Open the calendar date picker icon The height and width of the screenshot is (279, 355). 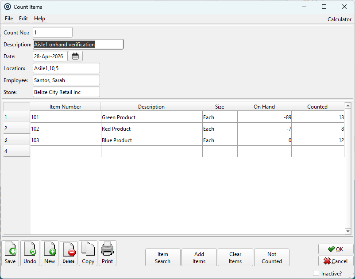point(75,56)
